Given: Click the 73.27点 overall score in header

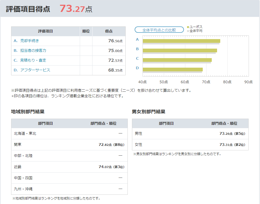Looking at the screenshot, I should pyautogui.click(x=76, y=9).
